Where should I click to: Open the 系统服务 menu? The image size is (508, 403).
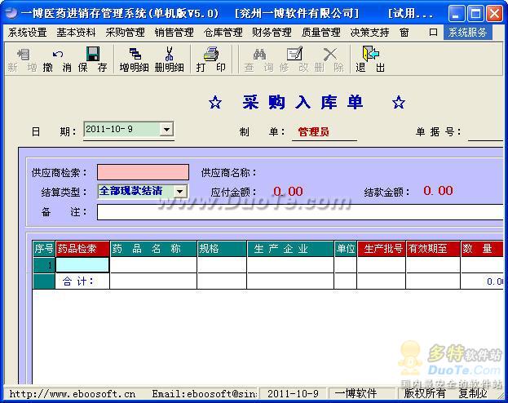click(x=467, y=33)
